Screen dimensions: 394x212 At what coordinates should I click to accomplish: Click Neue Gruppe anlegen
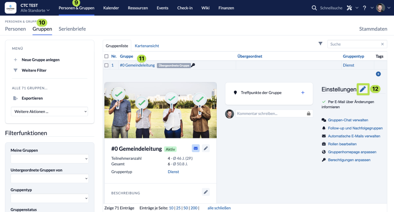41,60
